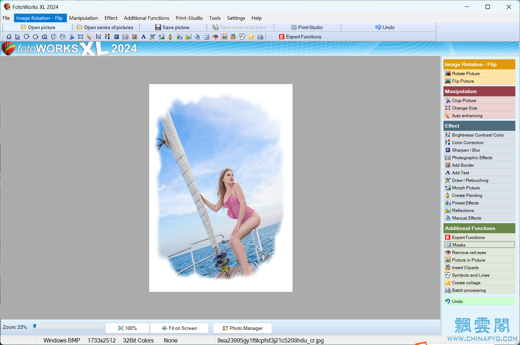Click the Fit on Screen button
Screen dimensions: 520x345
click(179, 328)
